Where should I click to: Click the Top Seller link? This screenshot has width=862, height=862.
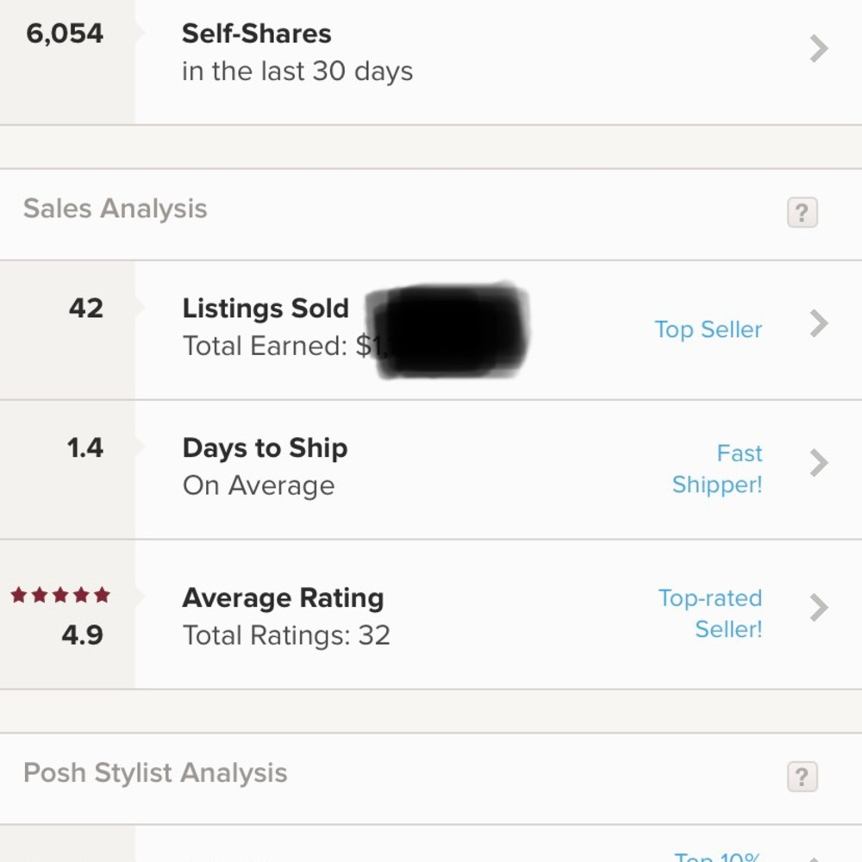[708, 330]
